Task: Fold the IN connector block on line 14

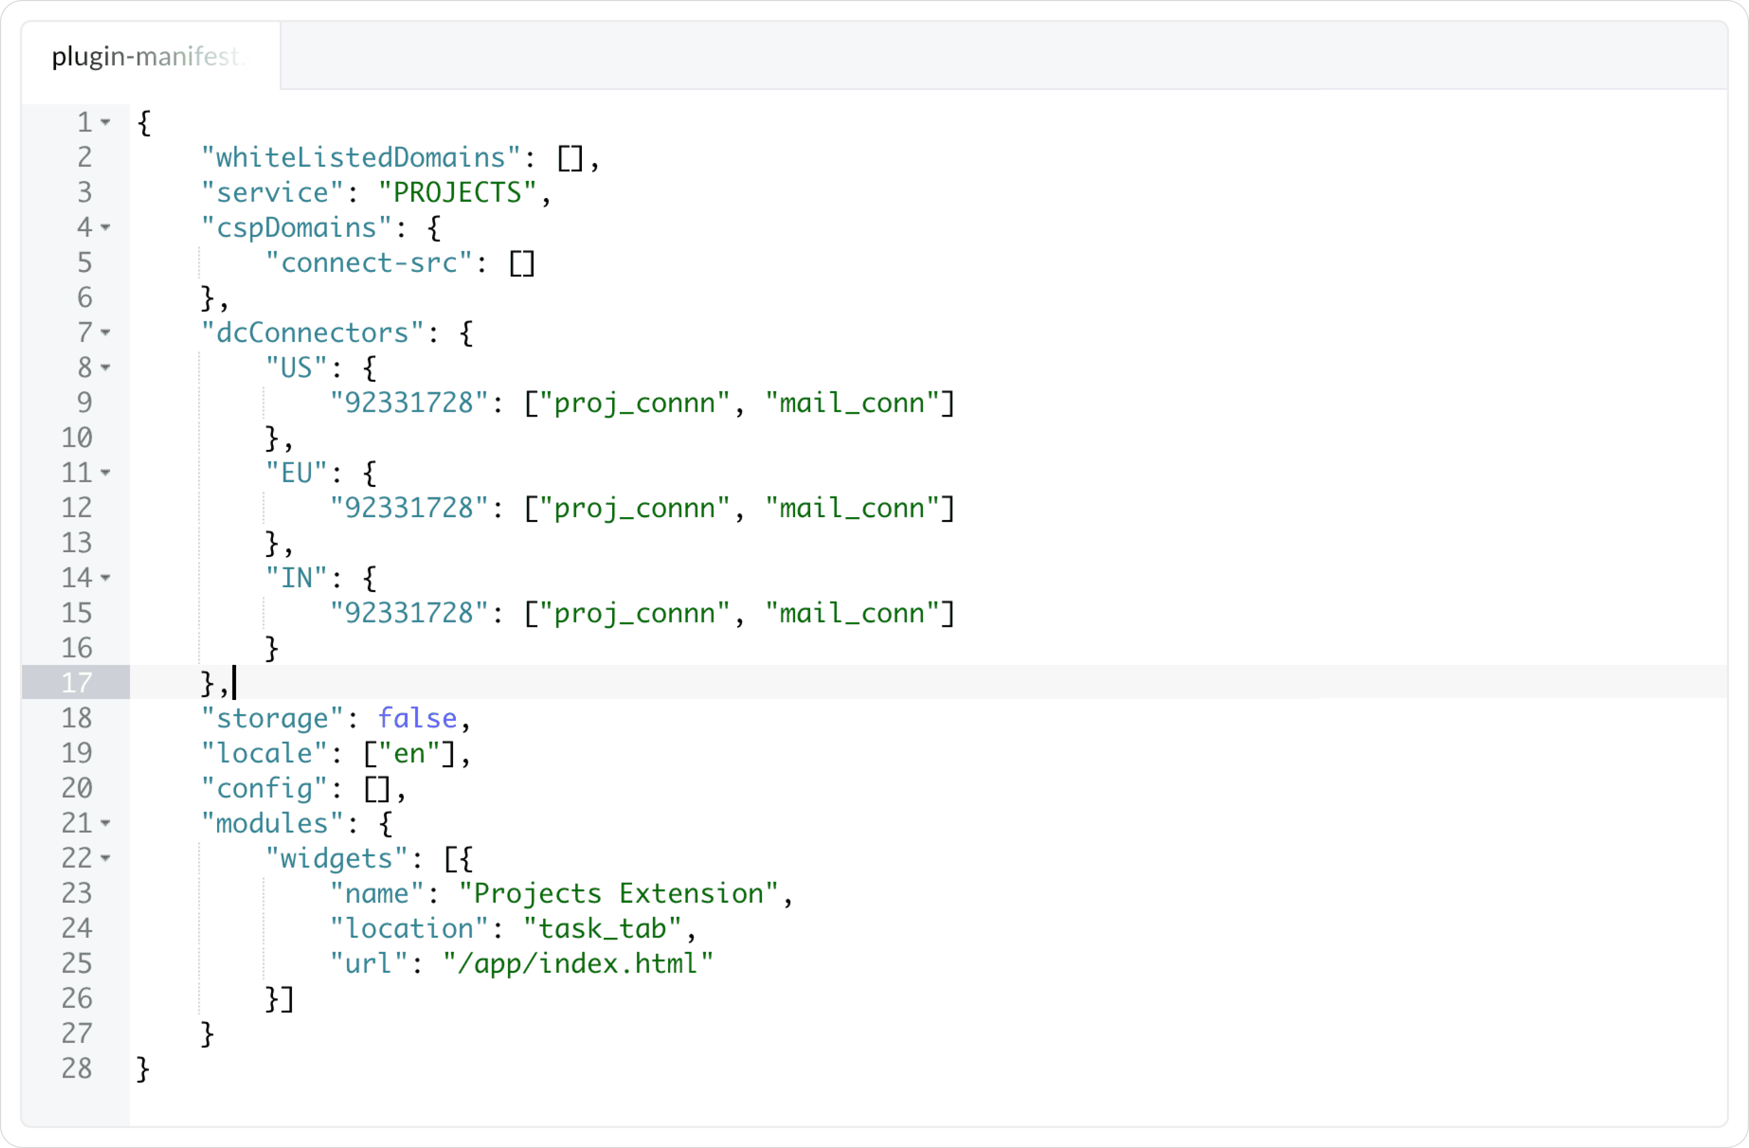Action: 106,578
